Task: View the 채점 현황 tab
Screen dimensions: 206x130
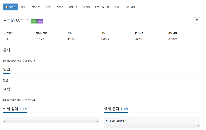Action: coord(73,7)
